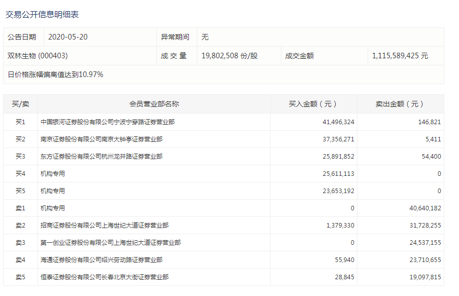Click 招商证券上海世纪大道证券营业部 name
Viewport: 459px width, 296px height.
105,225
